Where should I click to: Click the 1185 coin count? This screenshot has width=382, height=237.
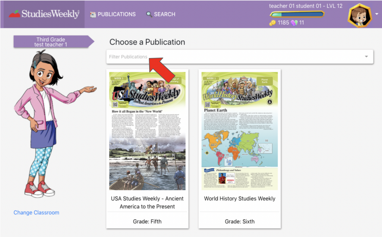(284, 23)
